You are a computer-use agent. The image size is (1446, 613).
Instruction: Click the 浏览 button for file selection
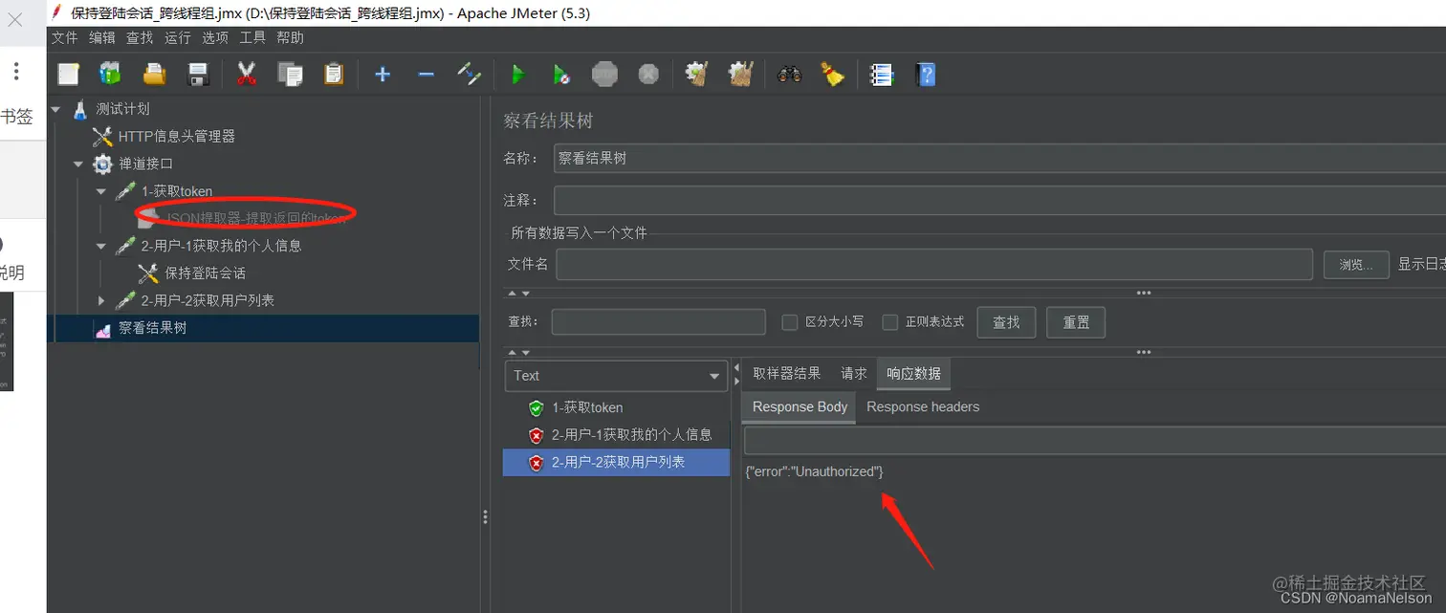(x=1356, y=264)
